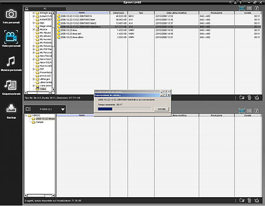Screen dimensions: 265x206
Task: Sort top list by Durata column
Action: [248, 13]
